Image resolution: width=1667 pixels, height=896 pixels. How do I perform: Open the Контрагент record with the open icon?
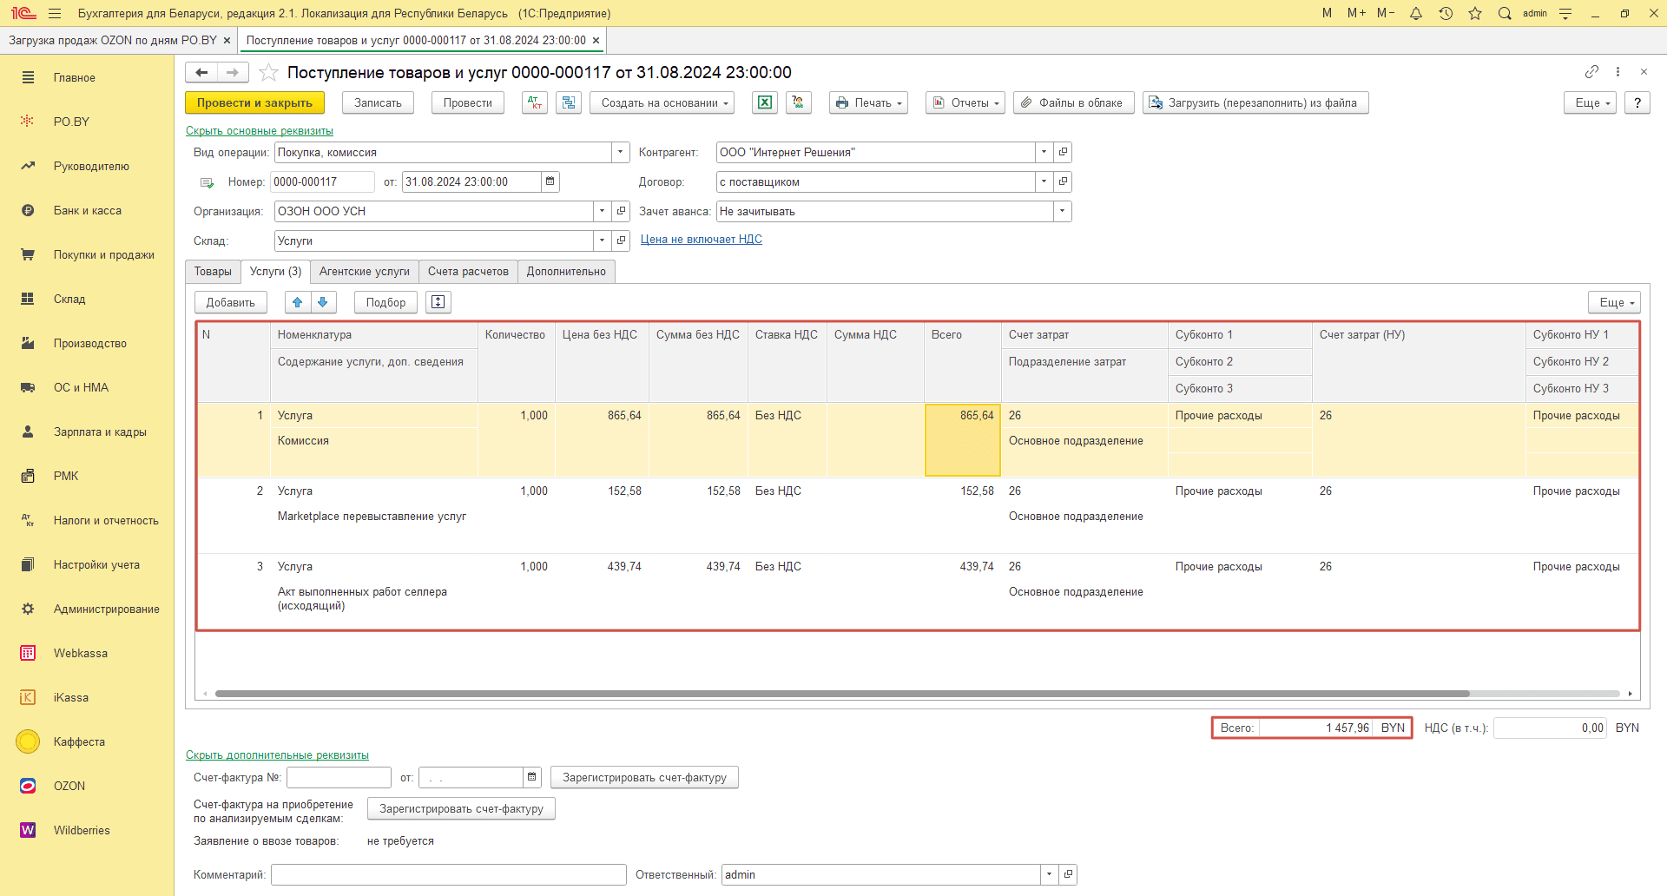1063,152
